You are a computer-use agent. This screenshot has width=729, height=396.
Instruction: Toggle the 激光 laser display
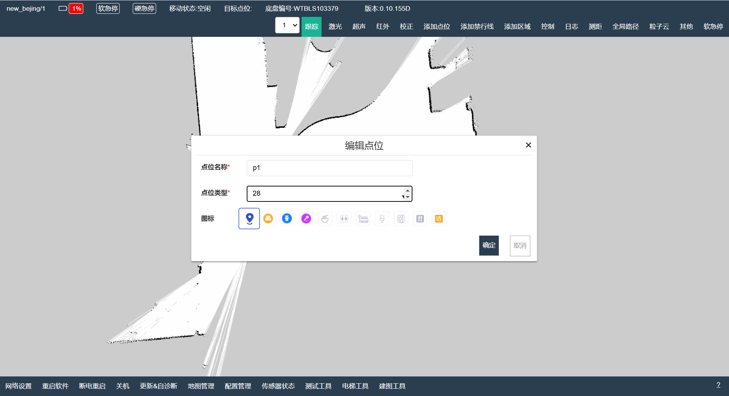335,26
